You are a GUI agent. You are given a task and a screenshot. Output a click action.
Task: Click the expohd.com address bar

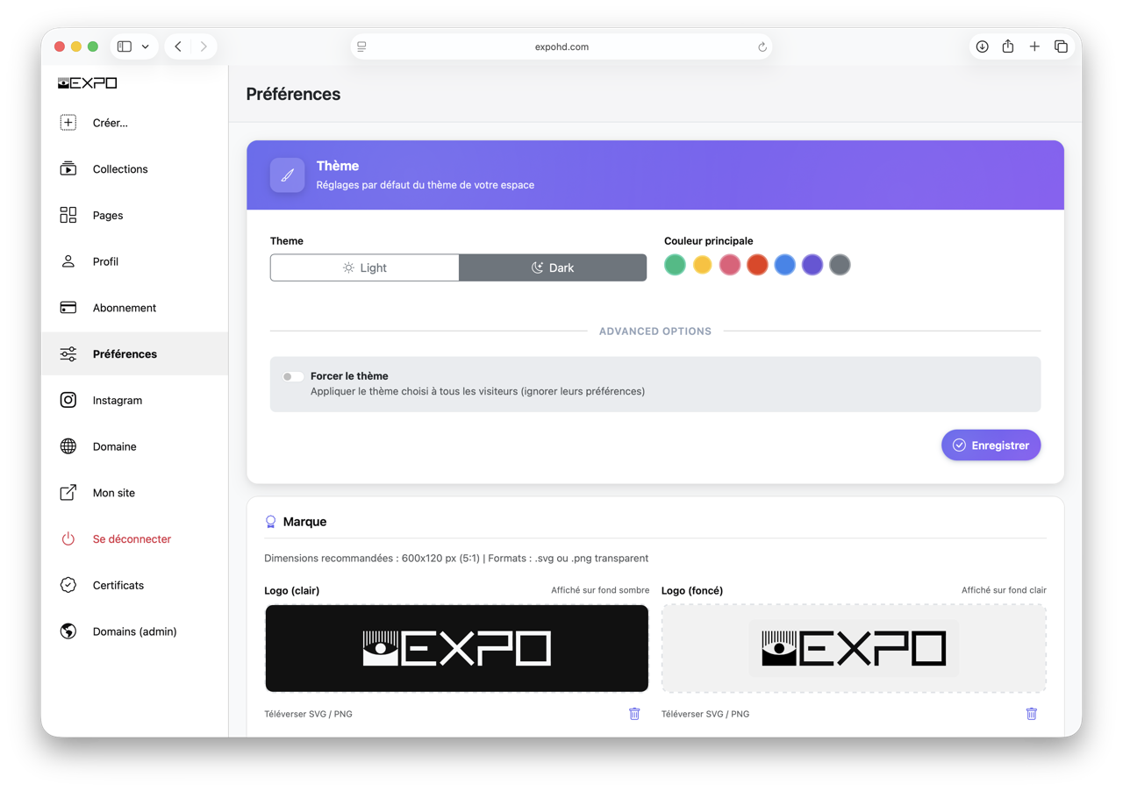pyautogui.click(x=561, y=46)
